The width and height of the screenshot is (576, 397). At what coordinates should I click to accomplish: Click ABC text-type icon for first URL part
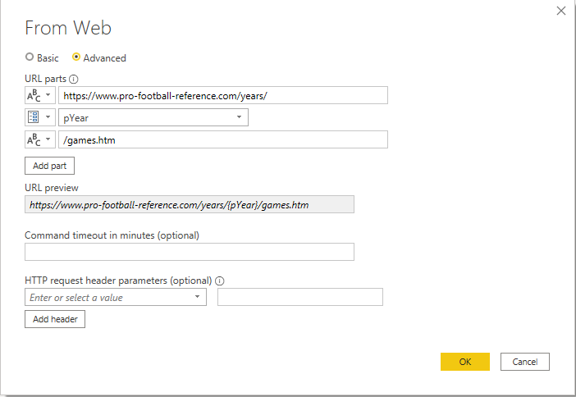pyautogui.click(x=34, y=95)
